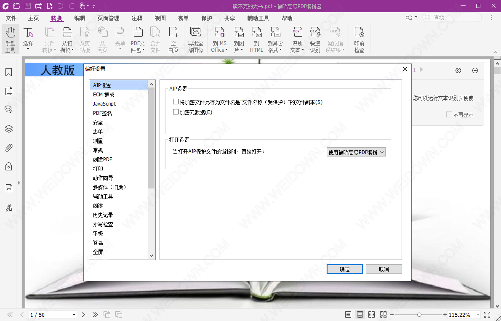501x321 pixels.
Task: Click the minus button in OCR panel
Action: point(475,70)
